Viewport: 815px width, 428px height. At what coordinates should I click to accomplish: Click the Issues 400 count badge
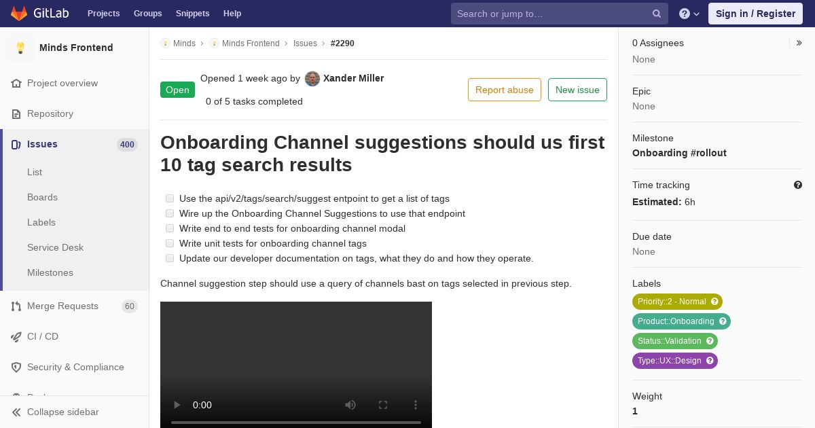pos(127,145)
